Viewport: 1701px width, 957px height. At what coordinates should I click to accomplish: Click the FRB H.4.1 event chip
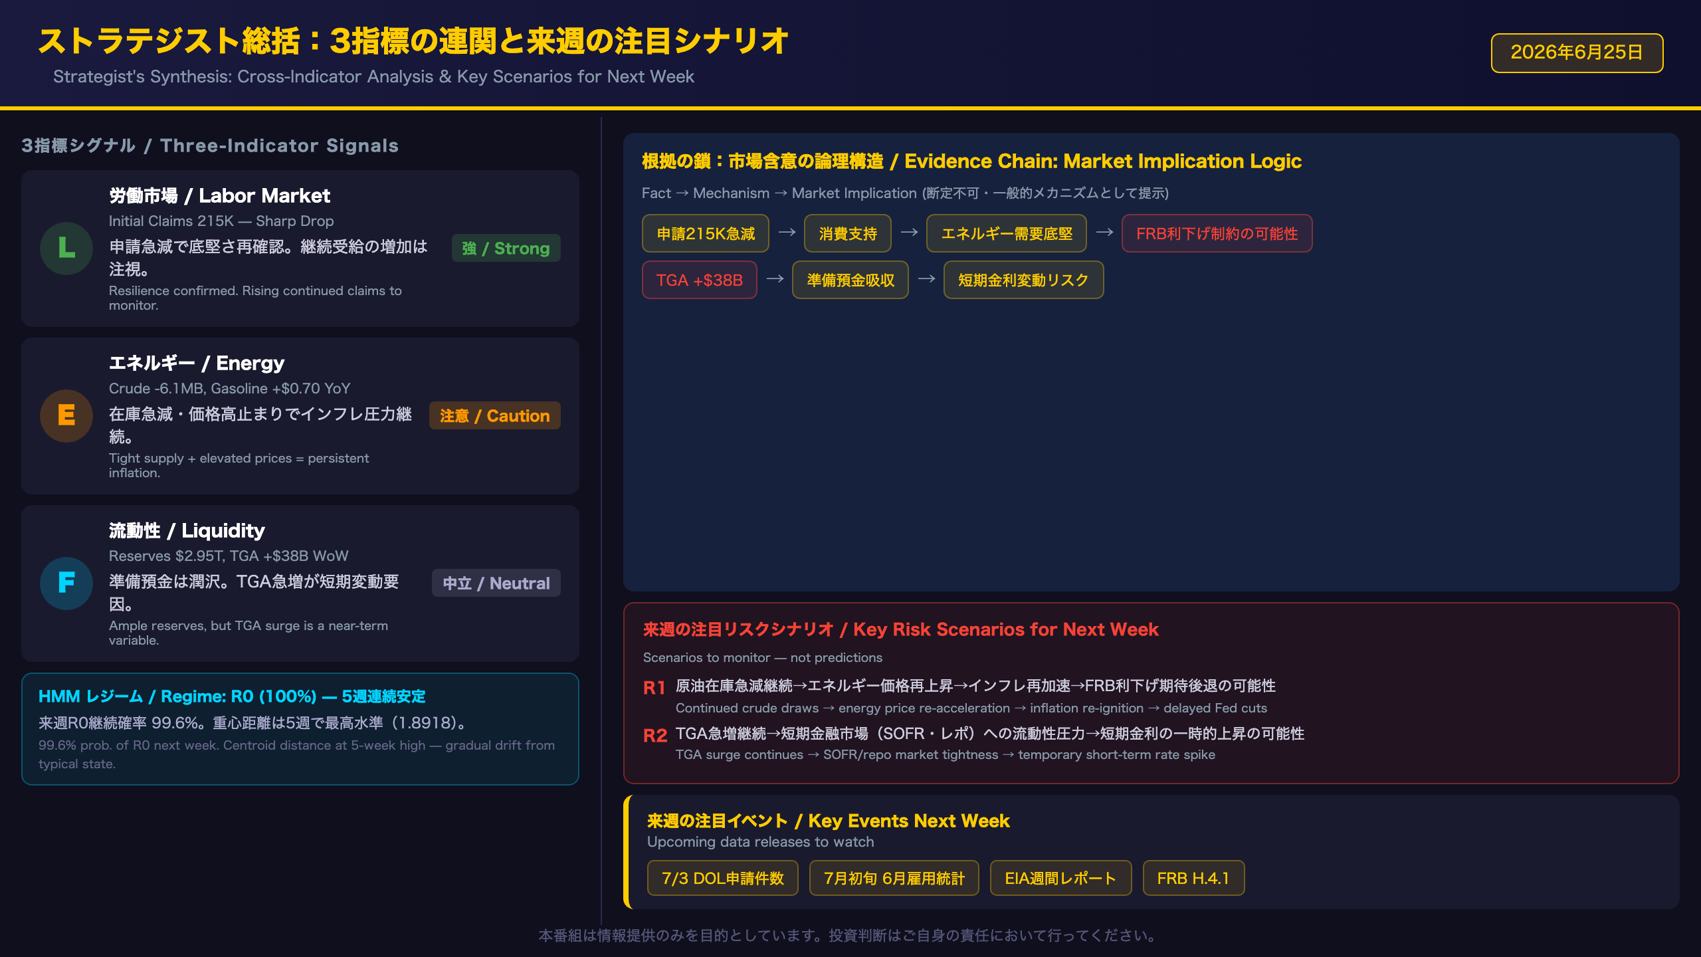click(1193, 878)
